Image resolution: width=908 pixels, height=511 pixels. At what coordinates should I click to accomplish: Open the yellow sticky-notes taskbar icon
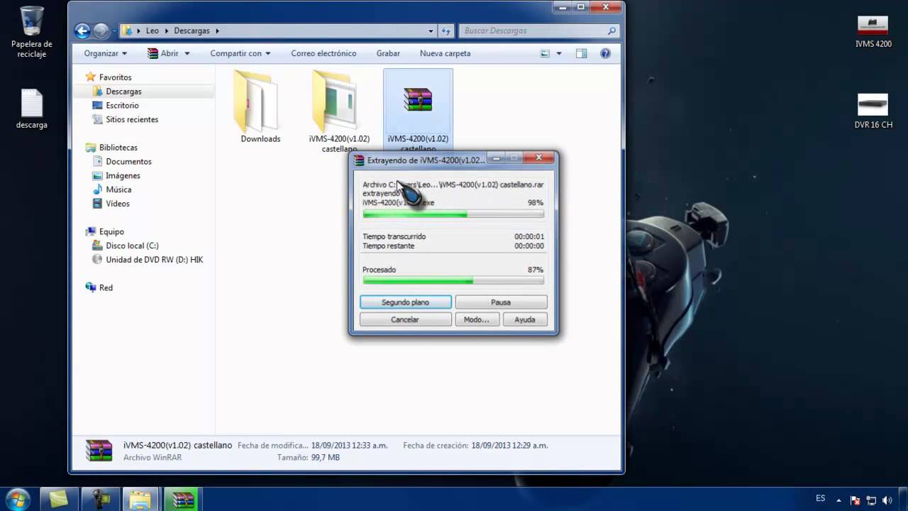(59, 500)
